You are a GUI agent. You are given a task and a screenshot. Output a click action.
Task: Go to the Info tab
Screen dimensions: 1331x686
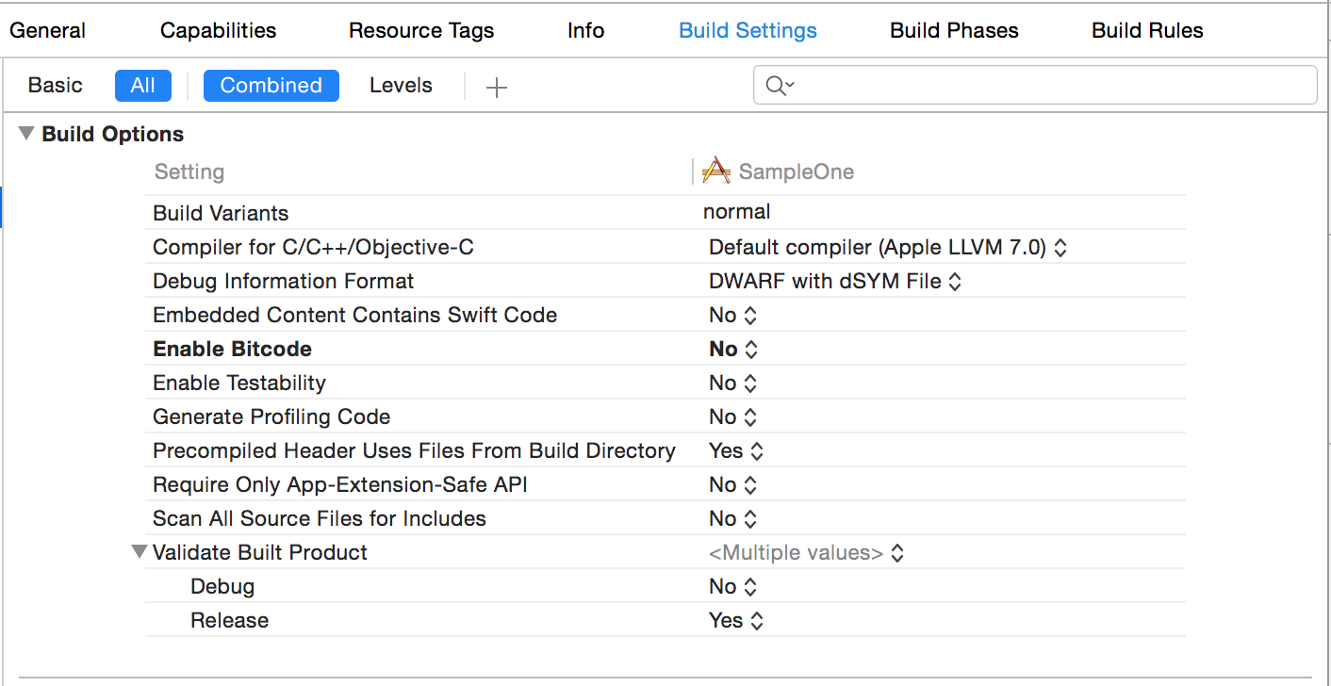coord(585,30)
